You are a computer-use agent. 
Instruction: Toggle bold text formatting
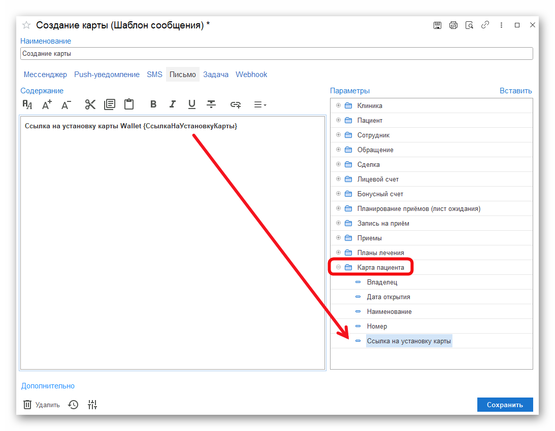pos(153,104)
